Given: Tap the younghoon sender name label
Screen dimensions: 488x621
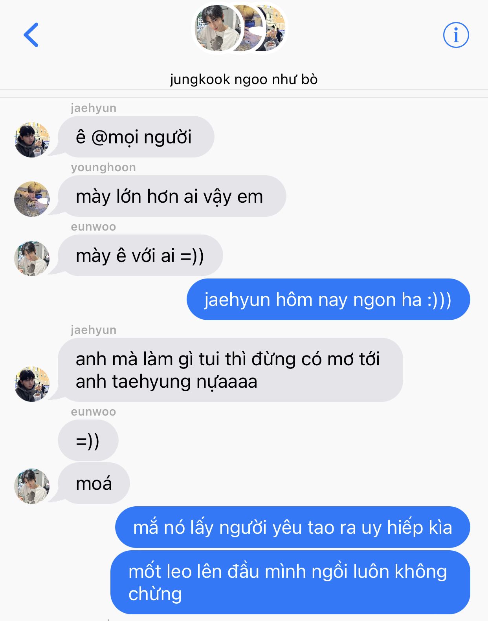Looking at the screenshot, I should click(103, 168).
